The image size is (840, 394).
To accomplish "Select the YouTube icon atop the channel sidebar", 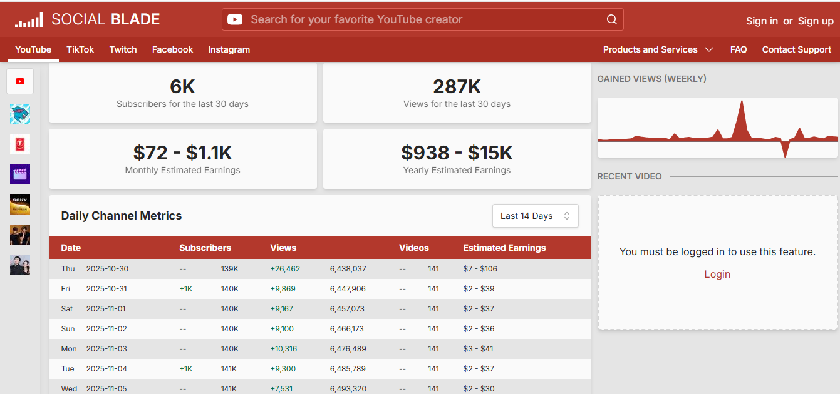I will [x=20, y=81].
